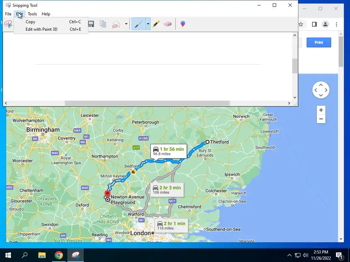Select the Pen tool
Image resolution: width=350 pixels, height=262 pixels.
(x=138, y=24)
